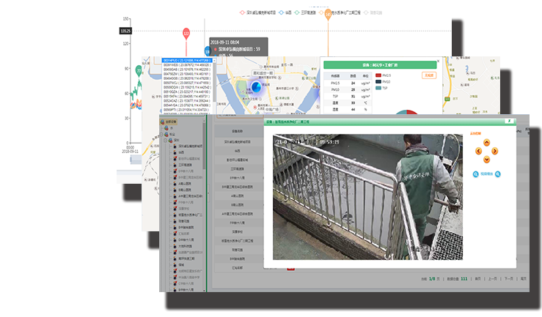
Task: Tilt camera up with the orange up arrow
Action: 487,143
